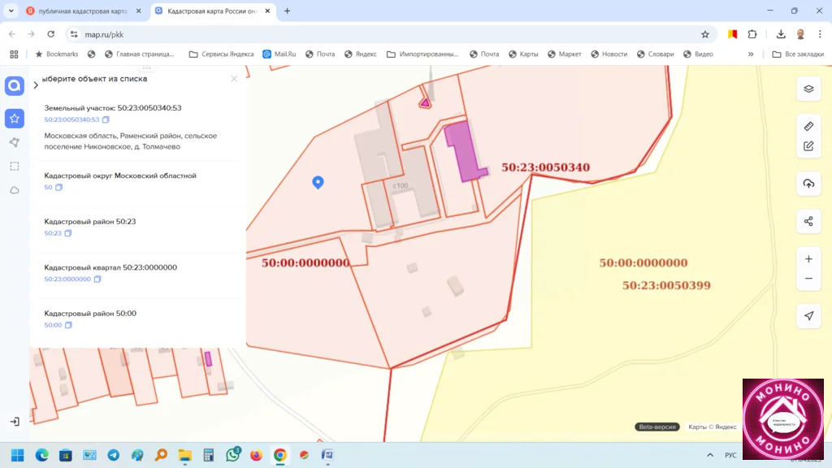The width and height of the screenshot is (832, 468).
Task: Close the object list panel
Action: 234,79
